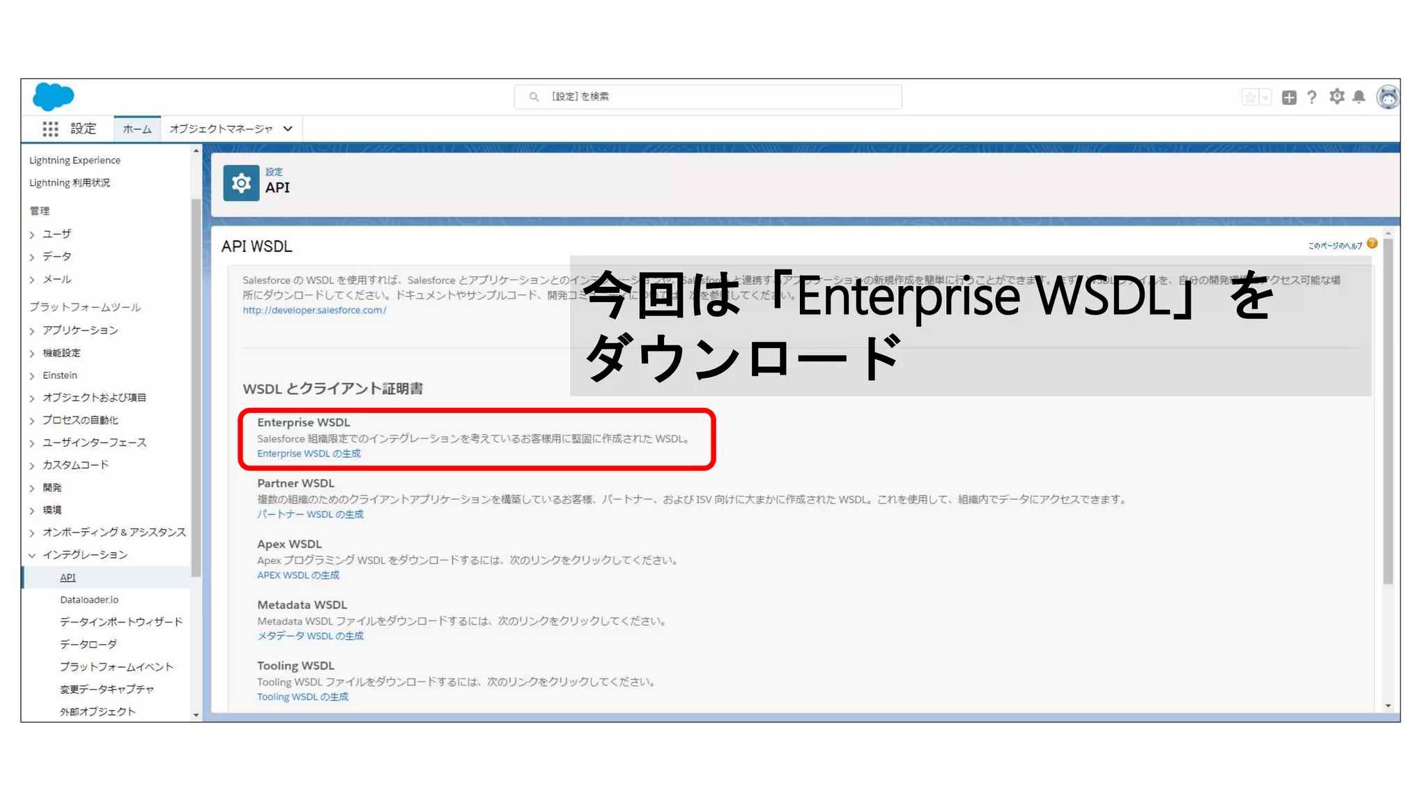Screen dimensions: 1427x802
Task: Expand the データ tree node
Action: [x=32, y=257]
